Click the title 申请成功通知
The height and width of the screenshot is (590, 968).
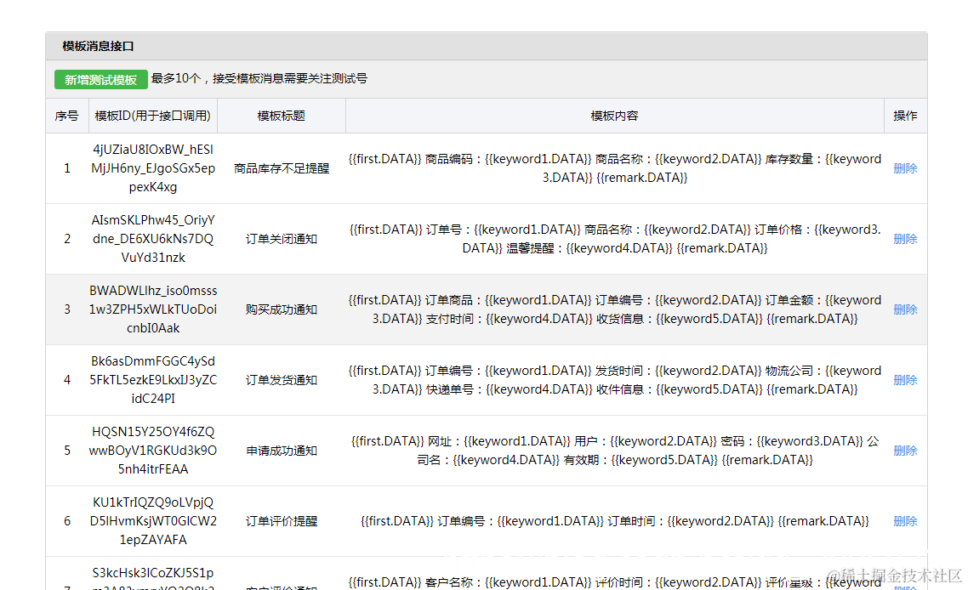click(x=281, y=451)
